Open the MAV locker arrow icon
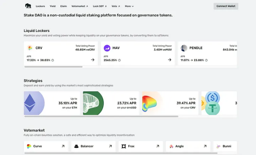 click(x=169, y=60)
